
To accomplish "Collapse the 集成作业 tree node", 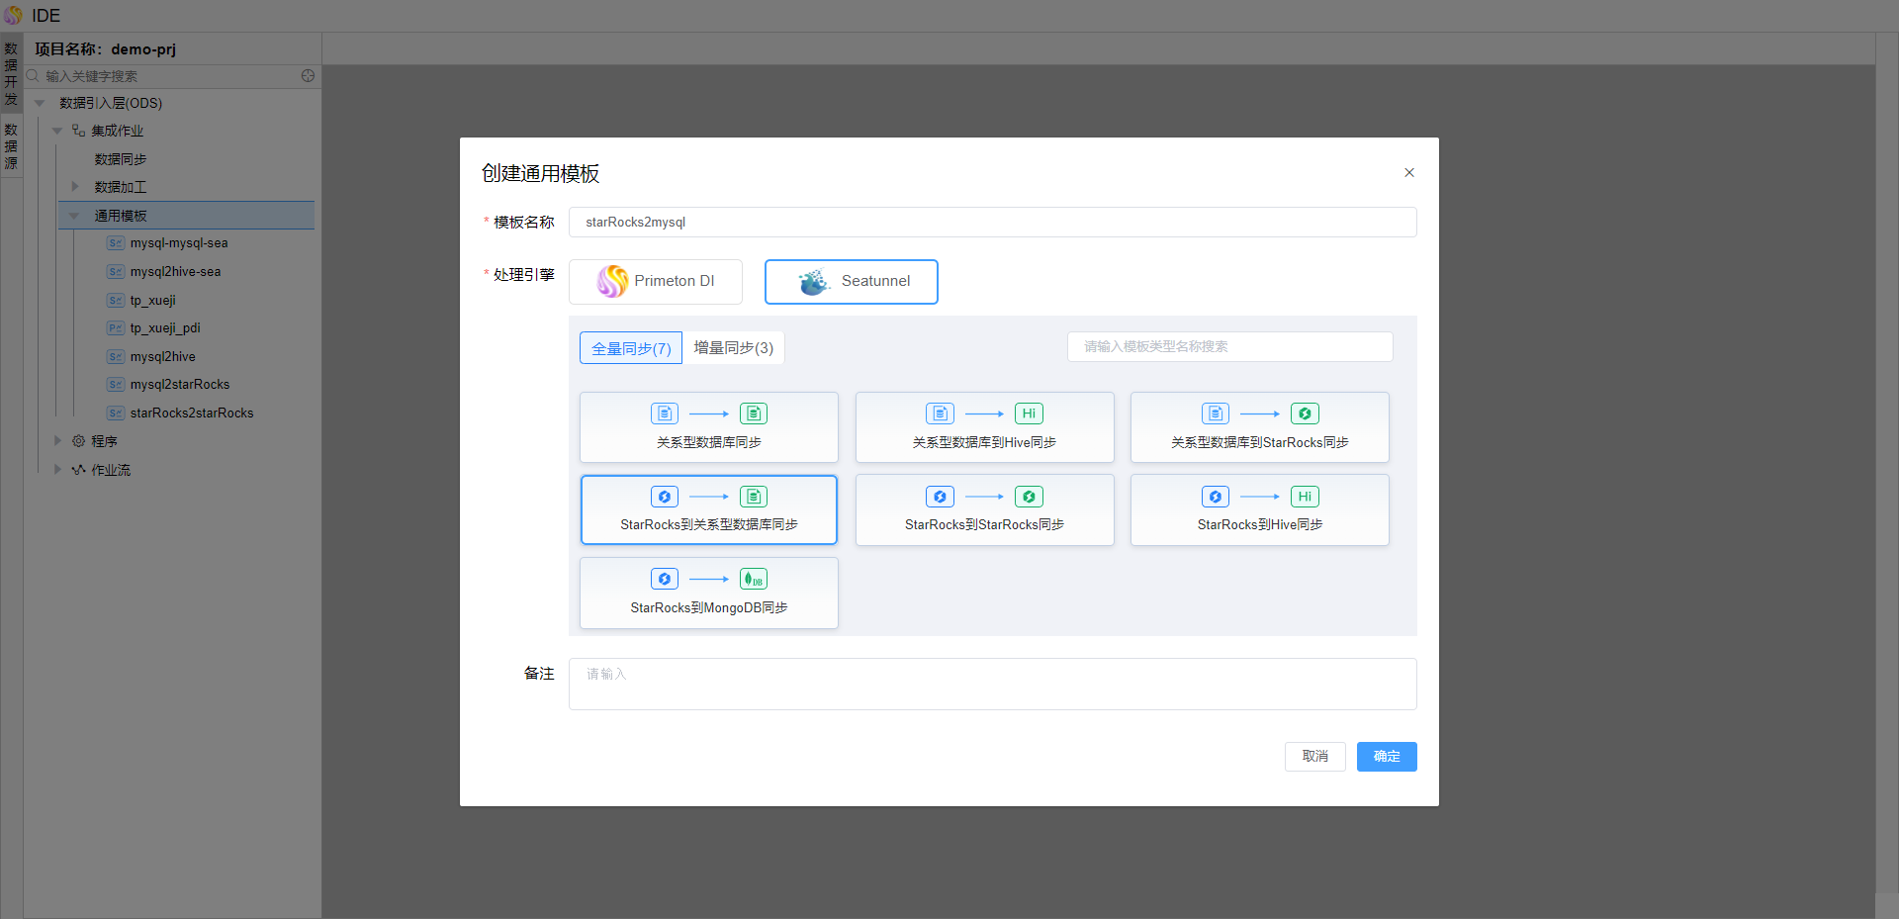I will (57, 131).
